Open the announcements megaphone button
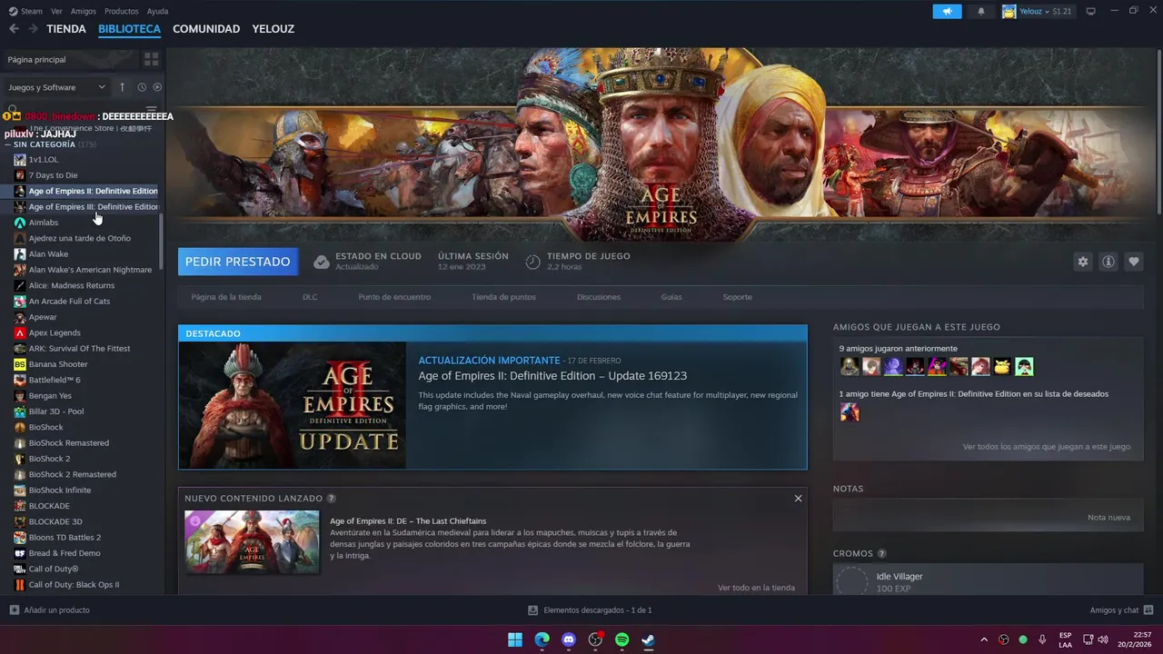 947,11
